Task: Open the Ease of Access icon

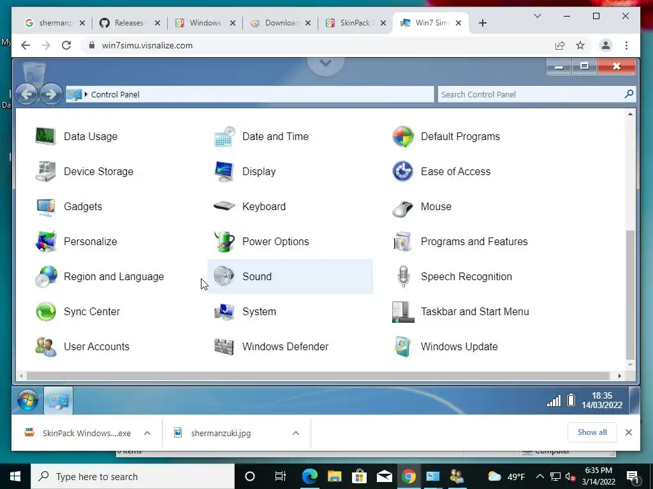Action: (403, 171)
